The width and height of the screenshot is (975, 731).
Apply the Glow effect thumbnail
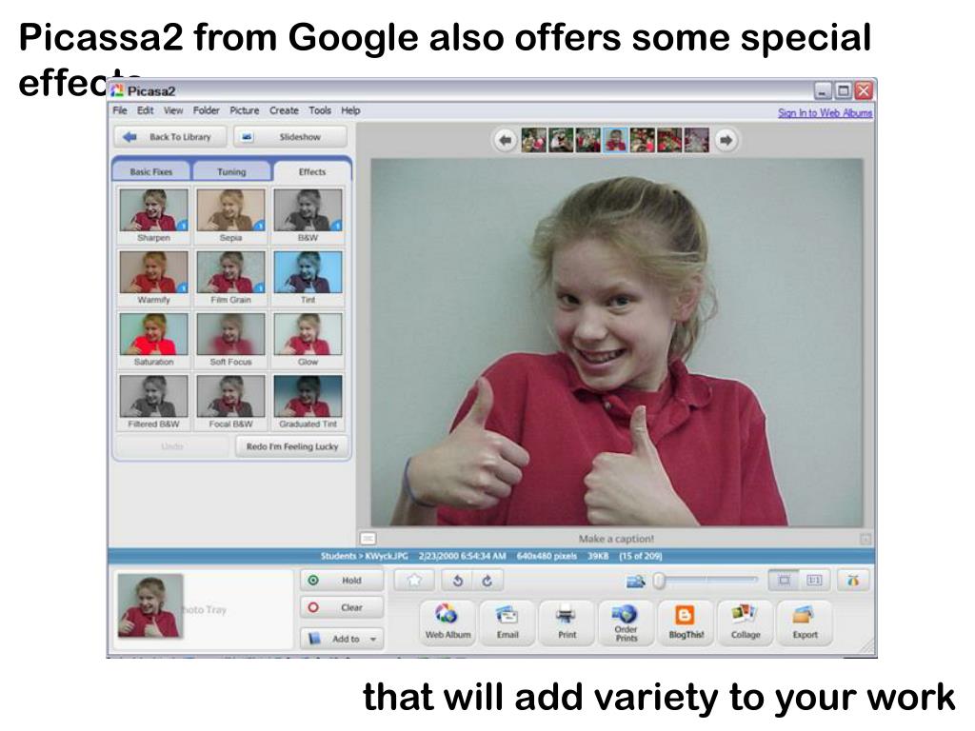point(308,334)
